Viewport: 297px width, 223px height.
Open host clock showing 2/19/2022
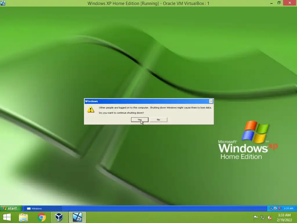pyautogui.click(x=284, y=217)
